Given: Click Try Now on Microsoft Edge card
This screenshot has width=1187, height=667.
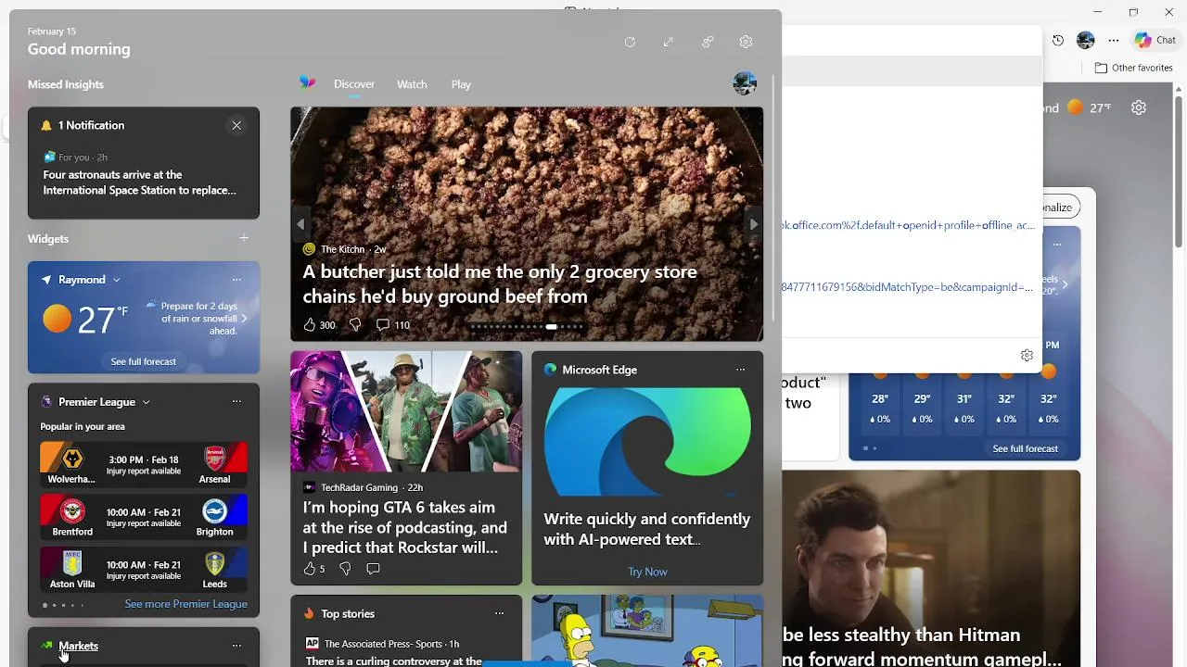Looking at the screenshot, I should click(x=647, y=572).
